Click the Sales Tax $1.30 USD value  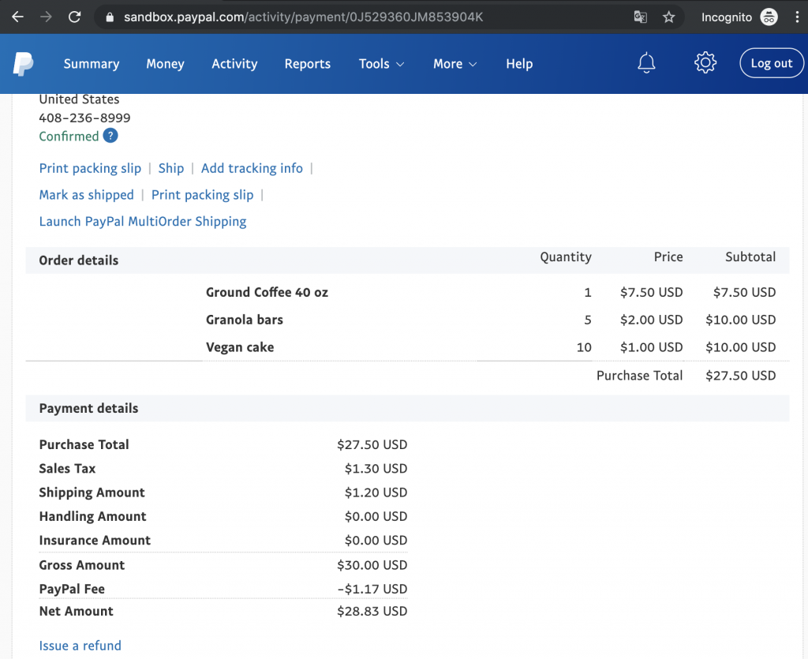(x=376, y=468)
